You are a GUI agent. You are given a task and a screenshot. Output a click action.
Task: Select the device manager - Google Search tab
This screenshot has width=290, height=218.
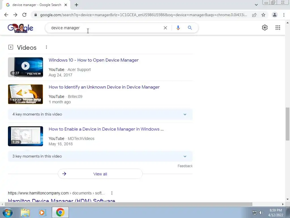point(36,5)
